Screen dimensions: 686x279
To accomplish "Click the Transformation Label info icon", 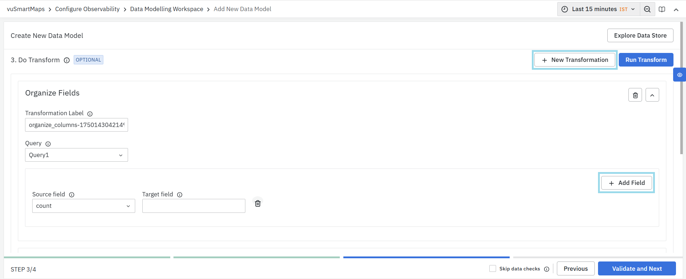I will (90, 114).
